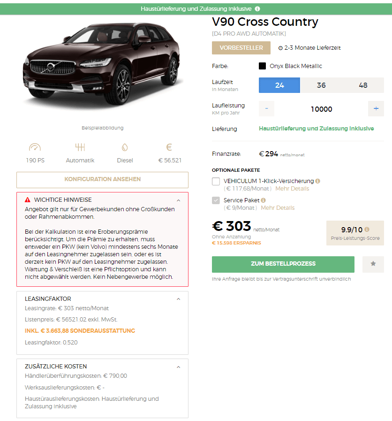The height and width of the screenshot is (421, 392).
Task: Click the speedometer 190 PS icon
Action: pyautogui.click(x=35, y=147)
